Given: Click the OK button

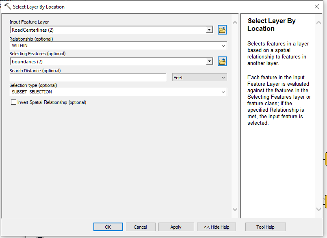Looking at the screenshot, I should coord(108,227).
